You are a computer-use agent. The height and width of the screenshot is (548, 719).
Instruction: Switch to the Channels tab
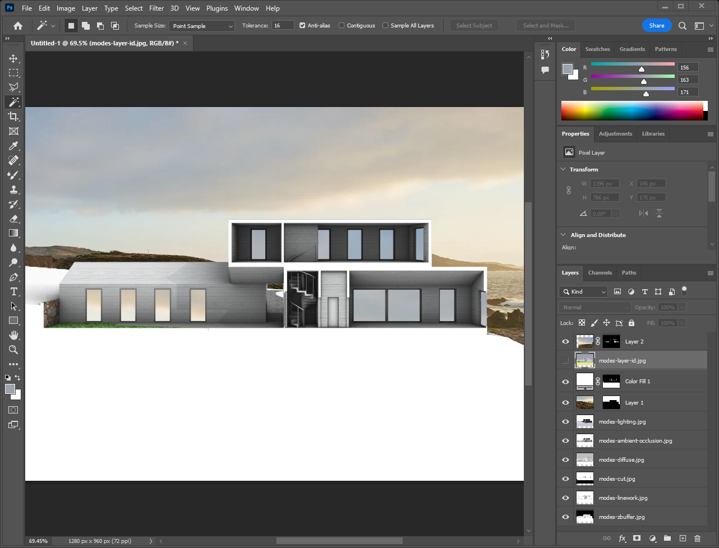[600, 273]
